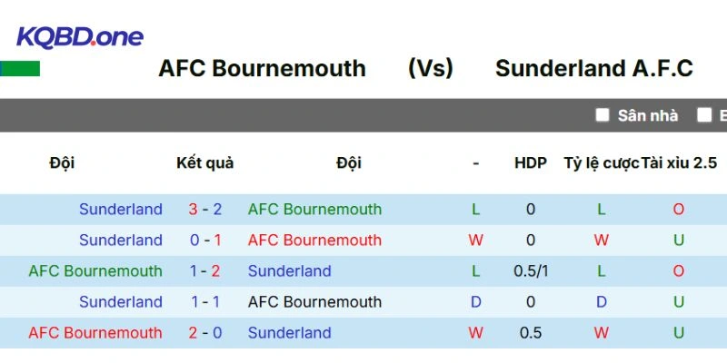Click the Sunderland A.F.C title heading

coord(594,68)
